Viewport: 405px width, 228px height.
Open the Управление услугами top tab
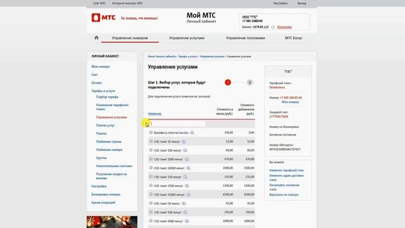[187, 38]
